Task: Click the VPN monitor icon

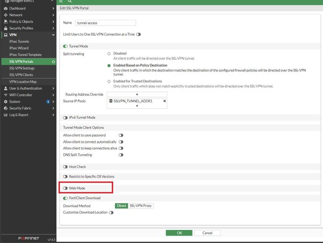Action: tap(5, 35)
